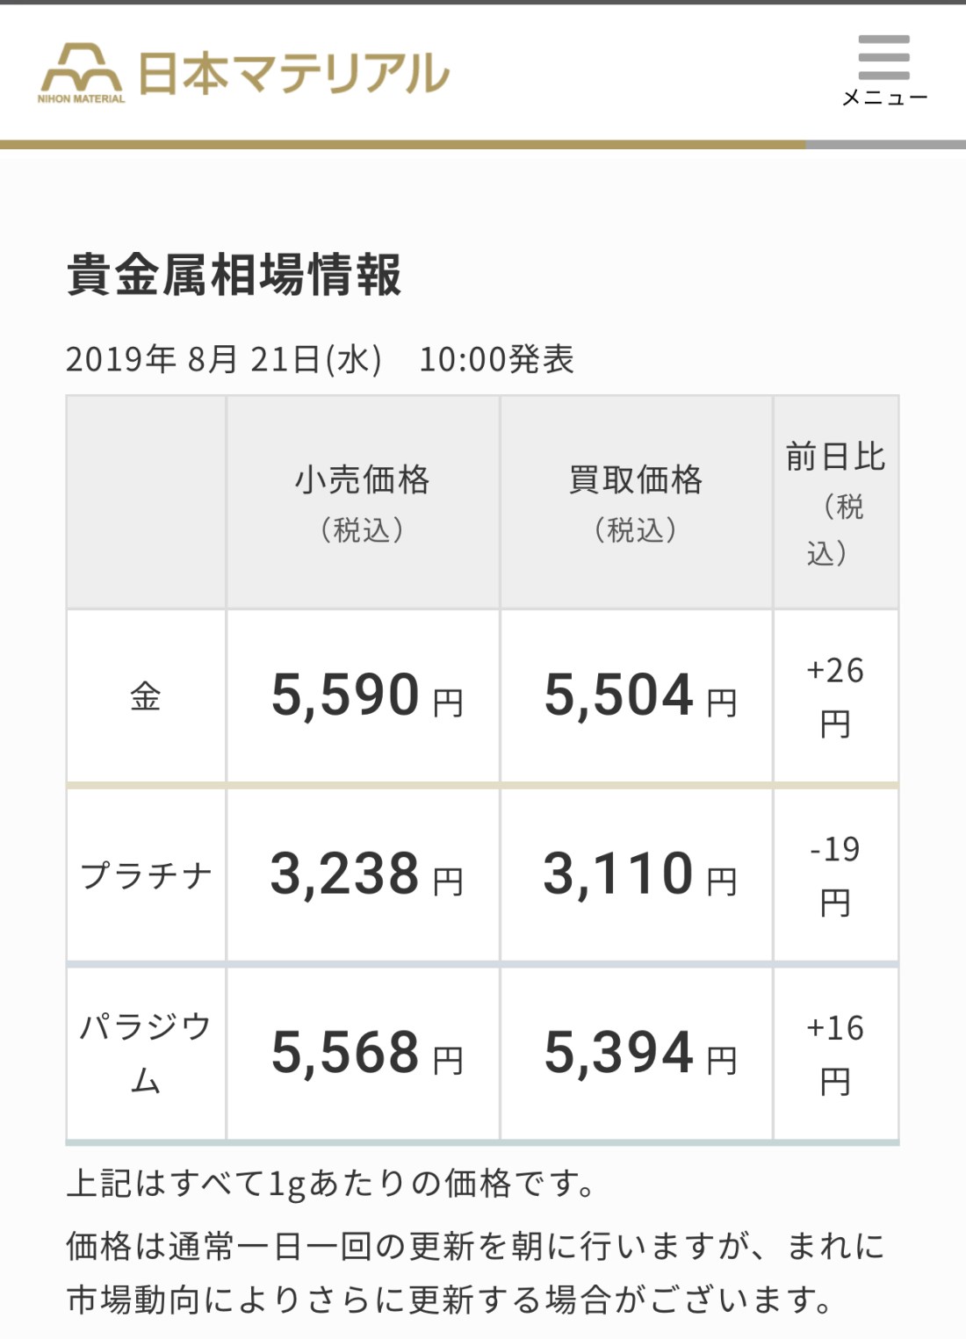This screenshot has width=966, height=1339.
Task: Click the gold purchase price 5,504円
Action: (x=635, y=695)
